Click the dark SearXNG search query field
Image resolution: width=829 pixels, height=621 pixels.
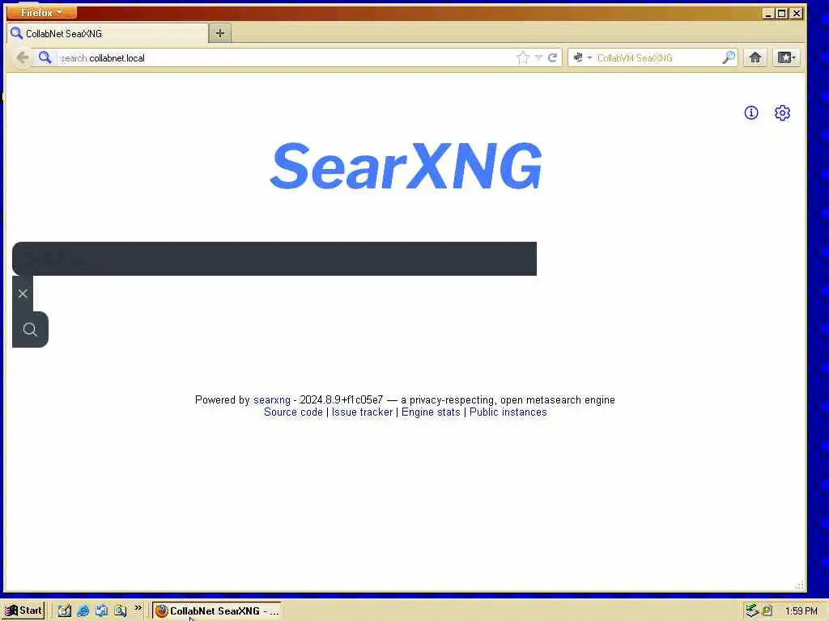click(274, 259)
